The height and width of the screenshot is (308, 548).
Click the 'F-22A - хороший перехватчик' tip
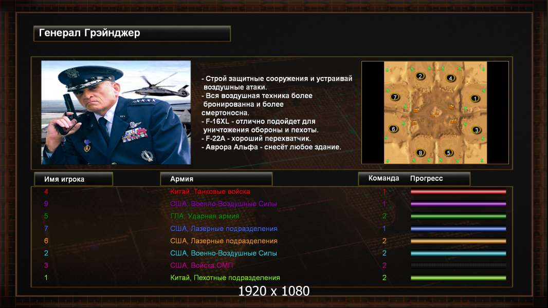point(256,138)
